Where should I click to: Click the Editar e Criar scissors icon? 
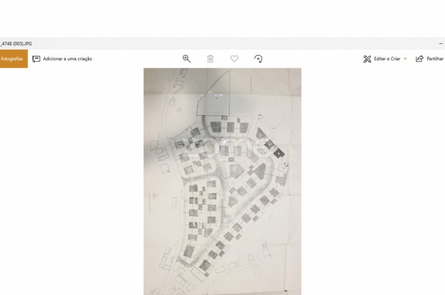[367, 59]
